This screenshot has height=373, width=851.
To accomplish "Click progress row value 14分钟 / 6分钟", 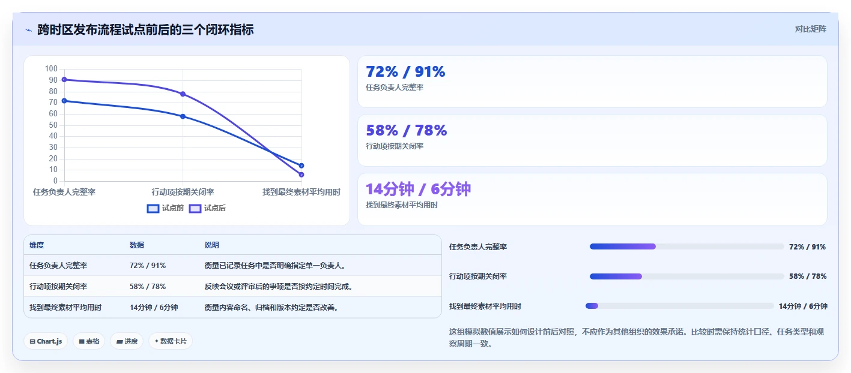I will tap(803, 306).
